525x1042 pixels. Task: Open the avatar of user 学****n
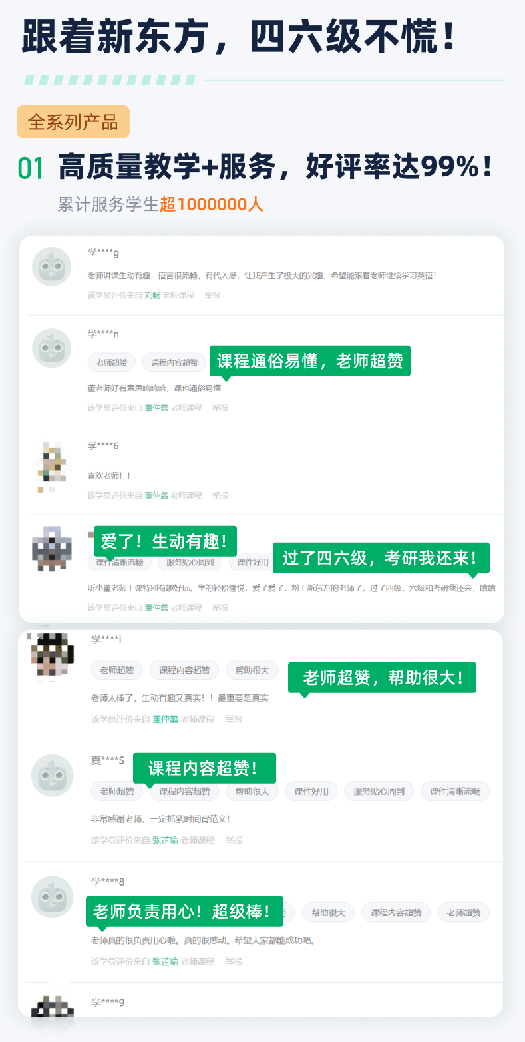tap(52, 348)
